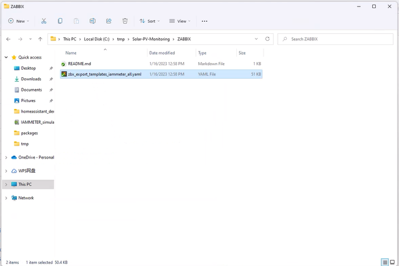Sort files by Date modified column

click(162, 53)
